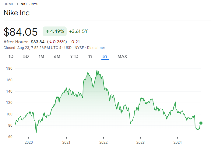Click the 160 y-axis label
Image resolution: width=211 pixels, height=148 pixels.
coord(9,80)
